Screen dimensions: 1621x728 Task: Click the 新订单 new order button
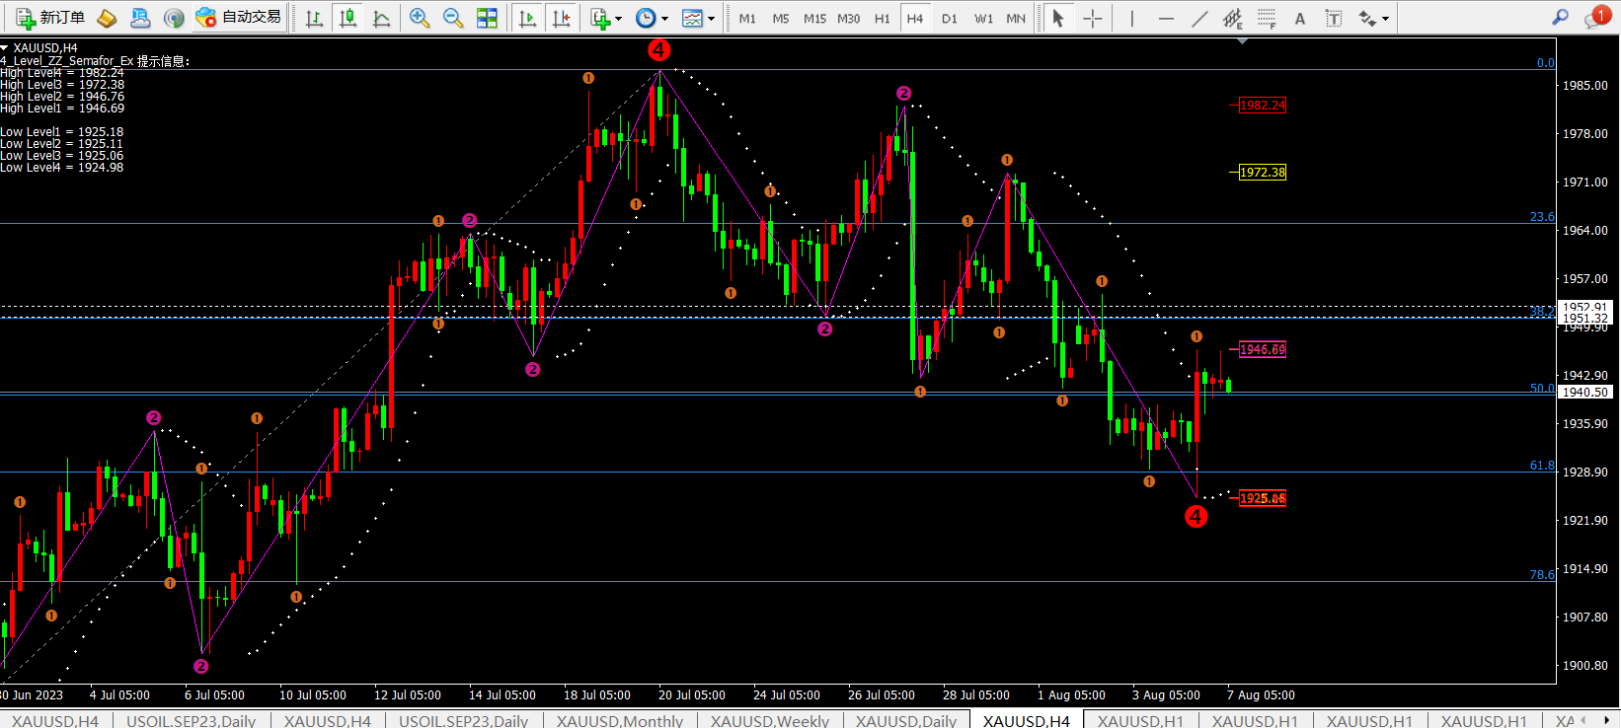pos(50,18)
